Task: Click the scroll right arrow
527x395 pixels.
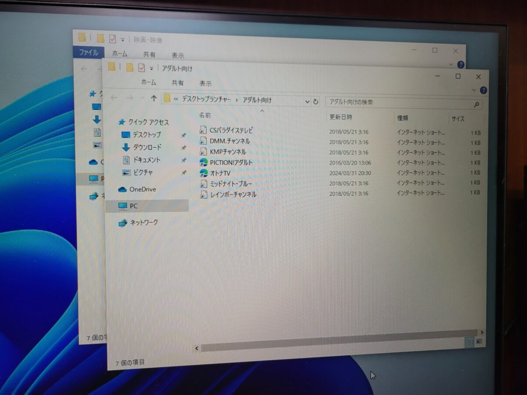Action: tap(482, 333)
